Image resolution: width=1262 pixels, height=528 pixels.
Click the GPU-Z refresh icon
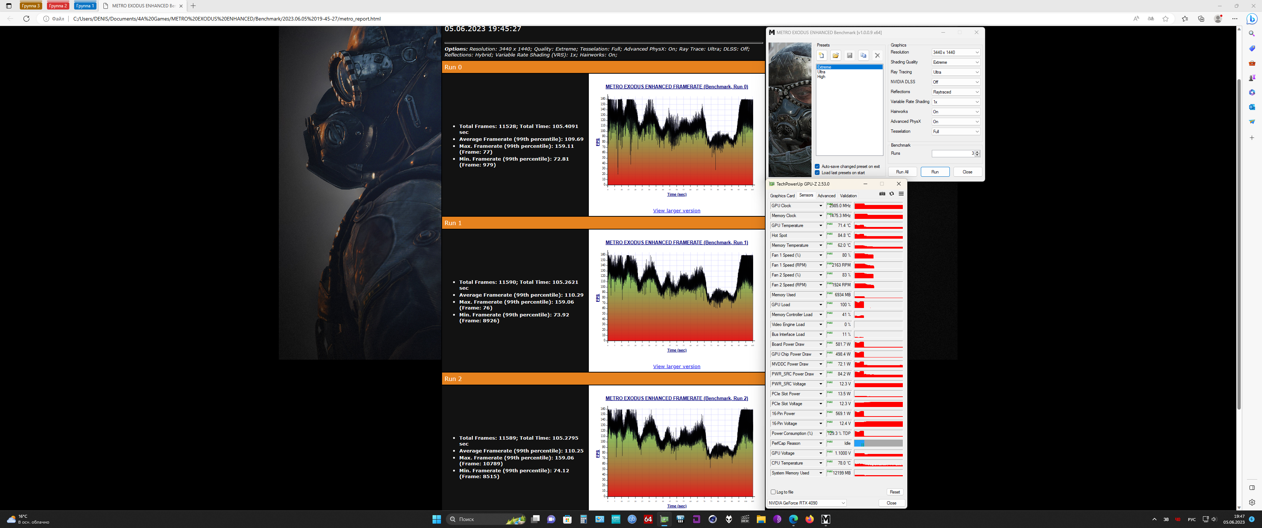click(x=891, y=194)
